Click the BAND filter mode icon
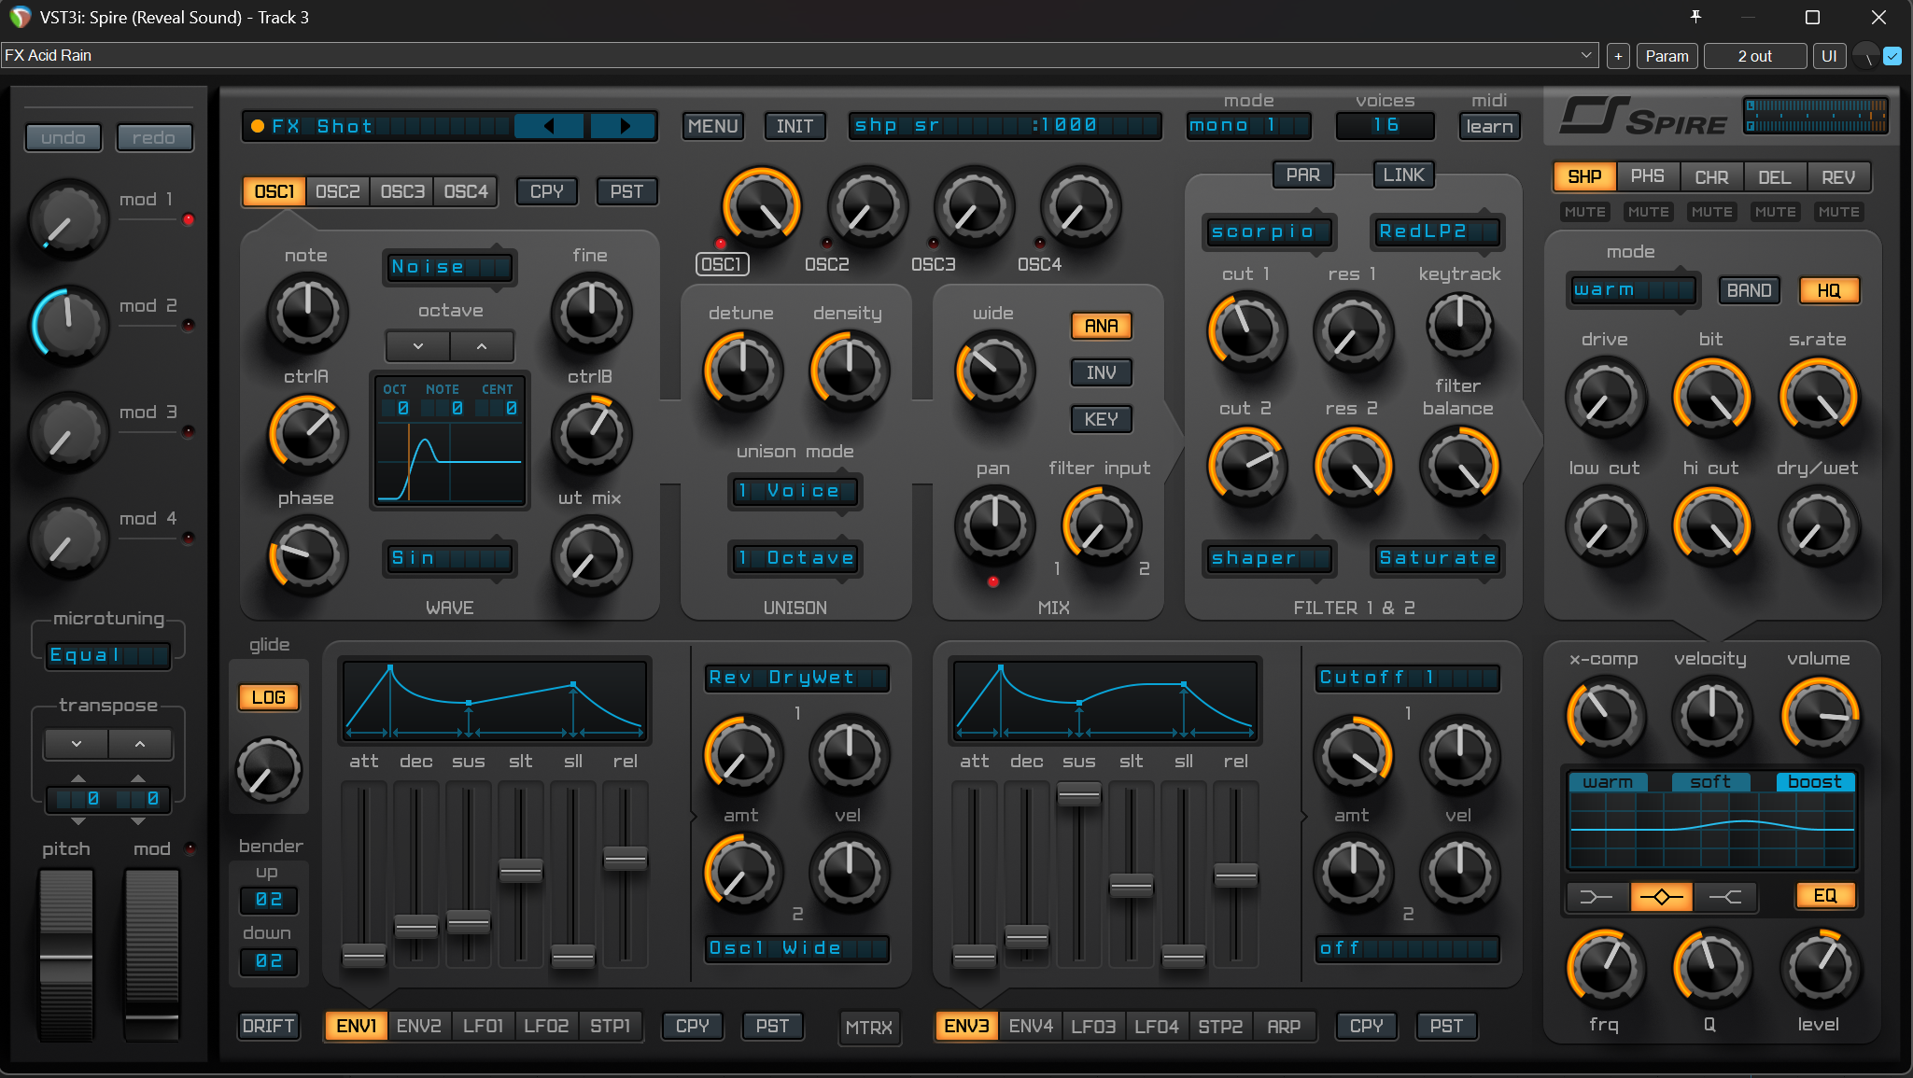This screenshot has height=1078, width=1913. point(1748,289)
